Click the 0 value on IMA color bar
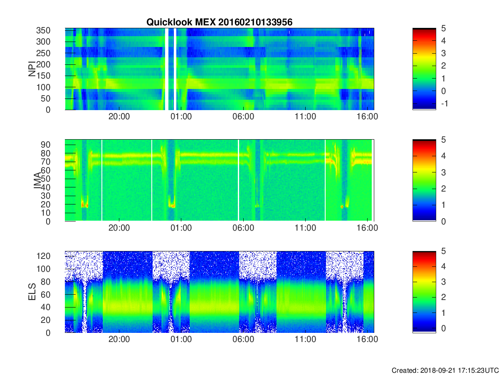The image size is (499, 374). pyautogui.click(x=443, y=221)
